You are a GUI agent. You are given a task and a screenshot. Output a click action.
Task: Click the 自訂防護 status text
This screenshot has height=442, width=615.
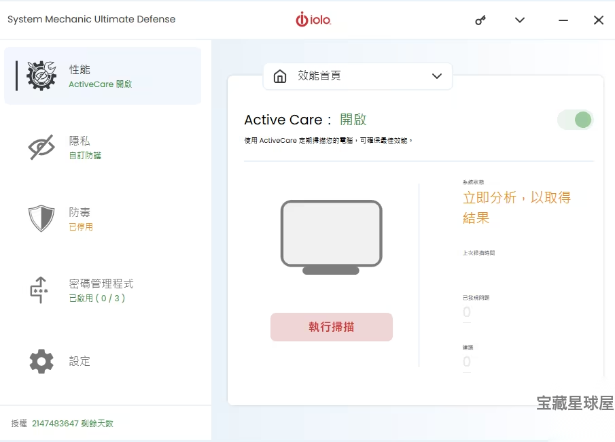click(x=85, y=156)
